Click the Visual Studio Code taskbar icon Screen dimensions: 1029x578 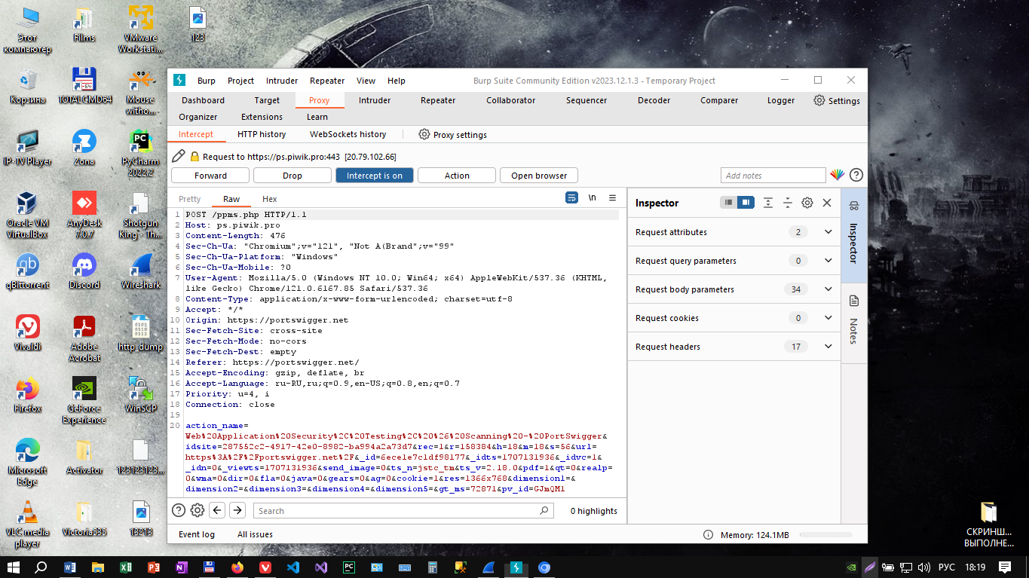tap(294, 567)
